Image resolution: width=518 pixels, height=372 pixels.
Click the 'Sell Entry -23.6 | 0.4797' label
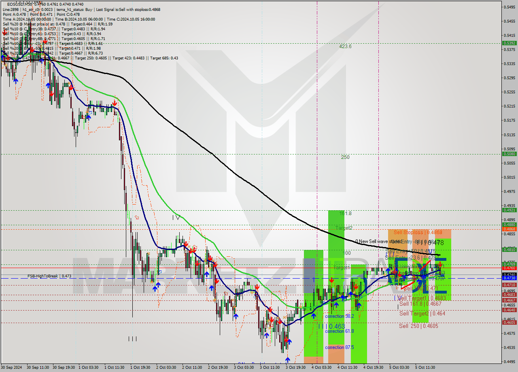coord(412,257)
